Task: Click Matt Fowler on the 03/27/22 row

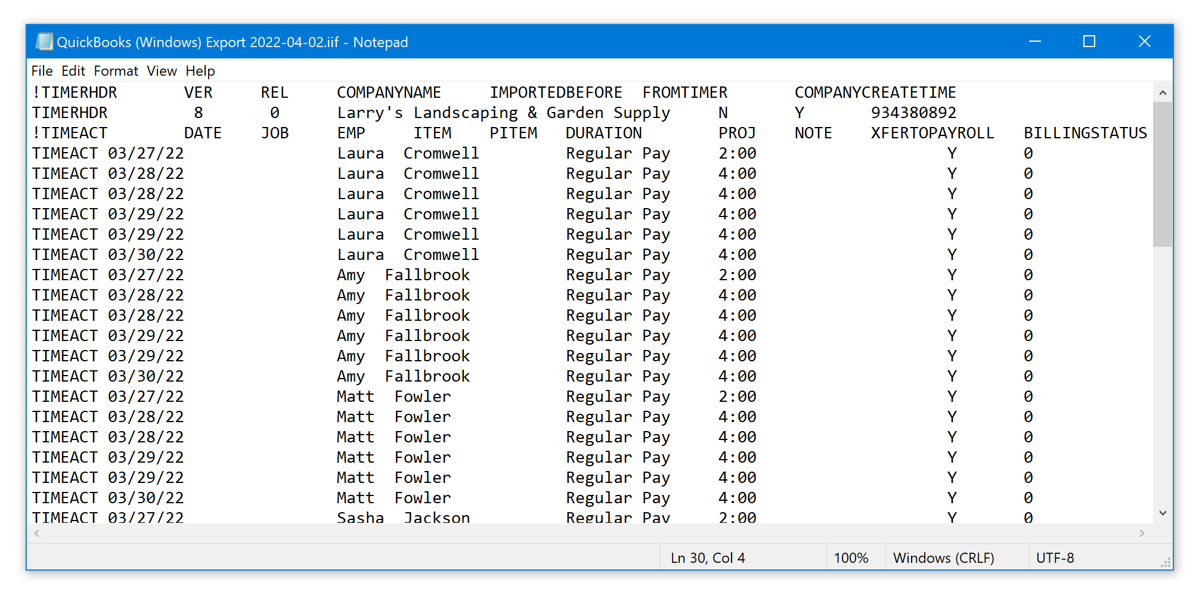Action: 393,396
